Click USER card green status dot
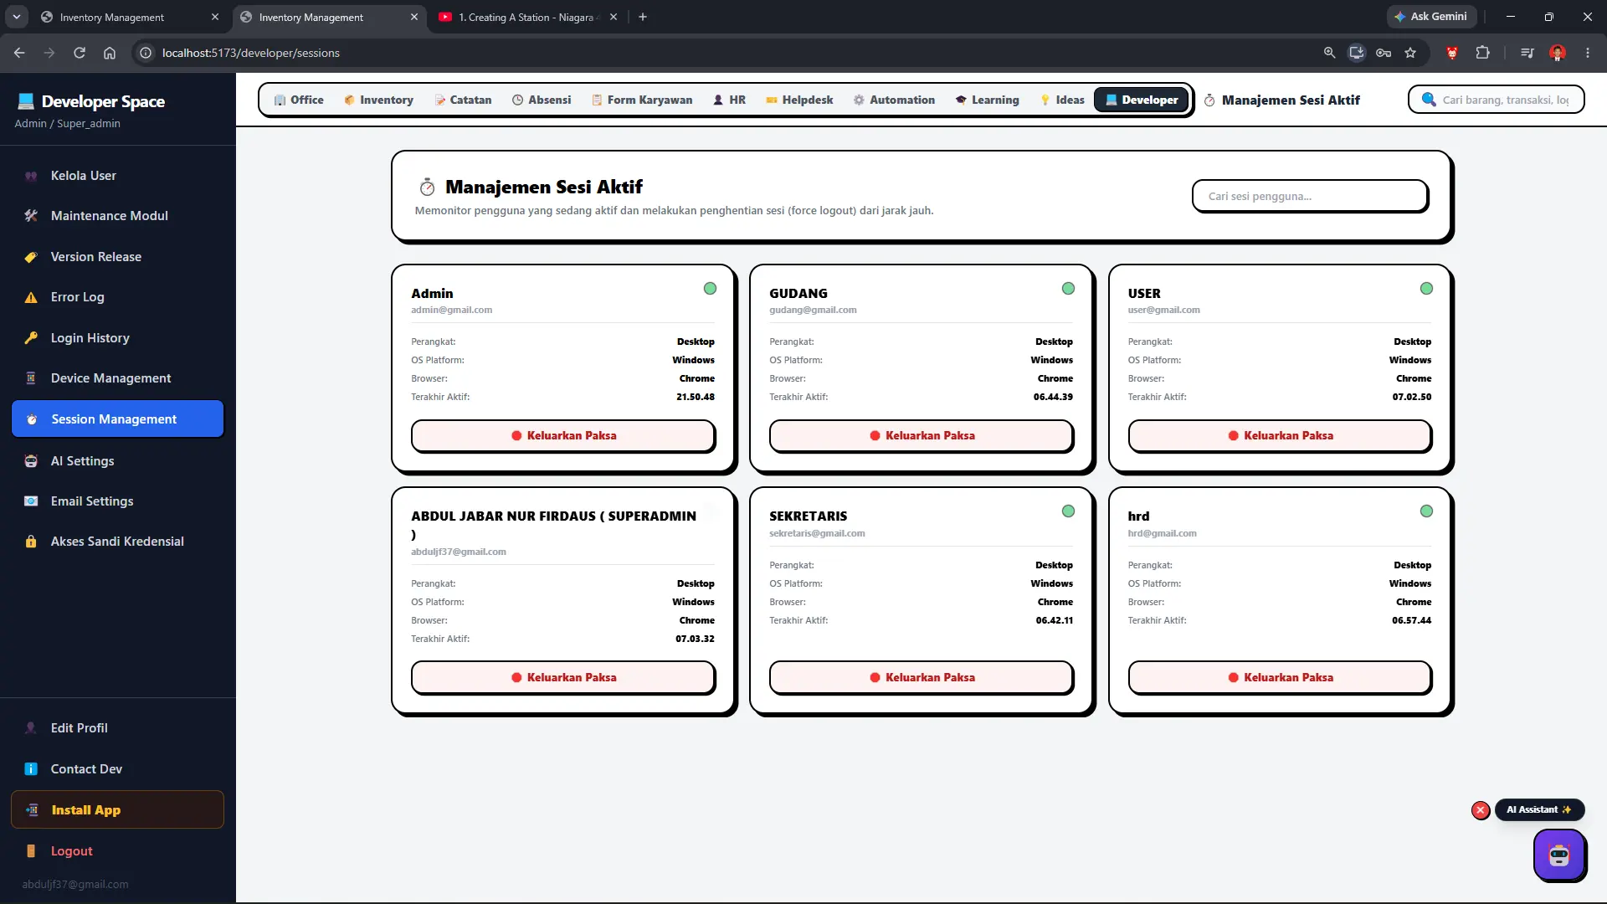 (x=1426, y=289)
